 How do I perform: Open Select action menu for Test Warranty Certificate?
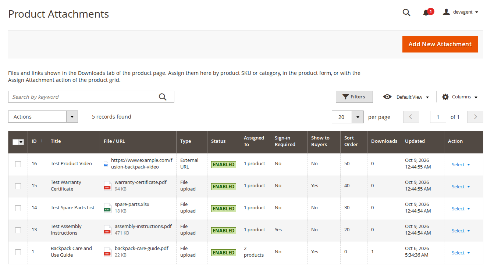(x=461, y=186)
